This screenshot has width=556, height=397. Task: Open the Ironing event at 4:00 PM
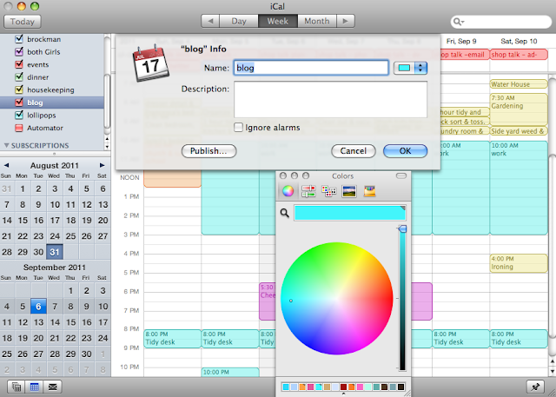519,263
